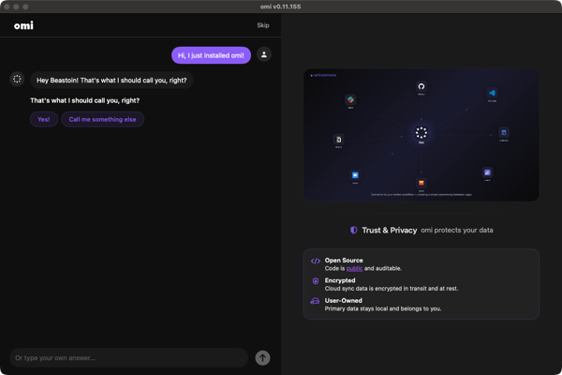Click the 'Hey Beastoin!' message bubble
This screenshot has height=375, width=562.
(111, 80)
